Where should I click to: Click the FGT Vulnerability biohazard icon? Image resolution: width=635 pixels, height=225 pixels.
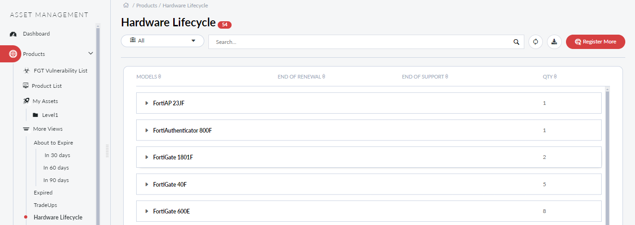tap(26, 71)
